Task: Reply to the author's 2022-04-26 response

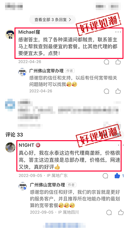Action: (106, 91)
